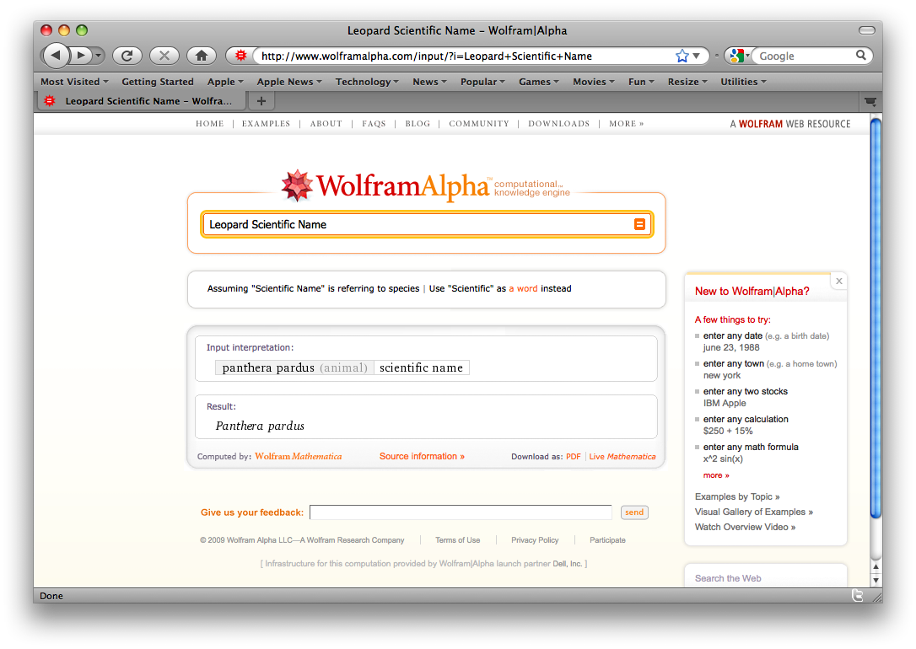The image size is (916, 649).
Task: Open BLOG in the top navigation
Action: click(x=418, y=124)
